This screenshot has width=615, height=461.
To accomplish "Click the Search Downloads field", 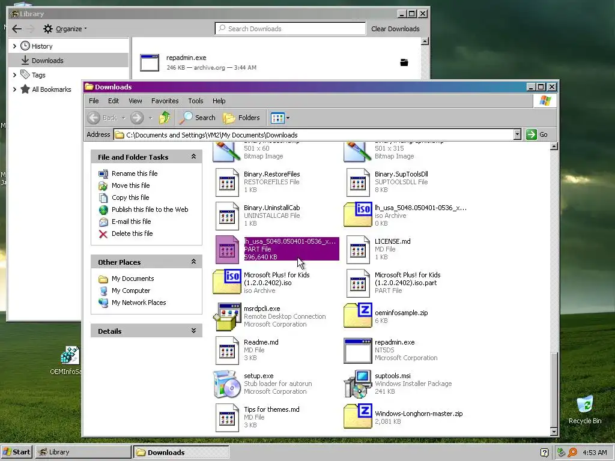I will pos(290,29).
